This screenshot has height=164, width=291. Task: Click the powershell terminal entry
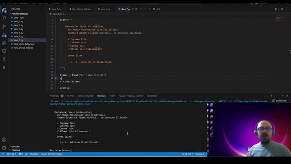tap(279, 101)
